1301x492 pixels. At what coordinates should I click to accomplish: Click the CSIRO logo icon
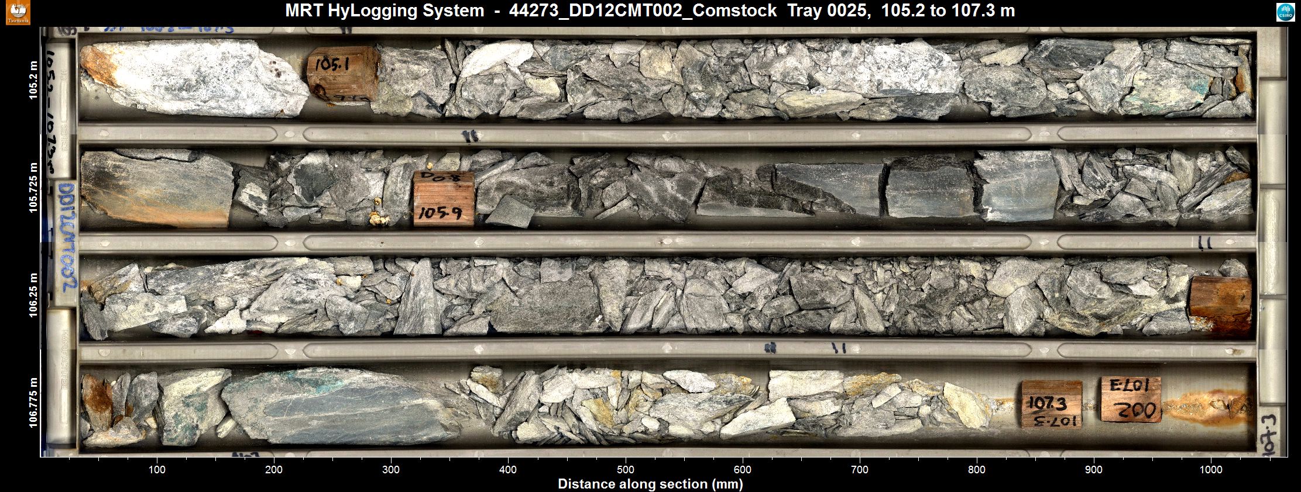coord(1285,13)
